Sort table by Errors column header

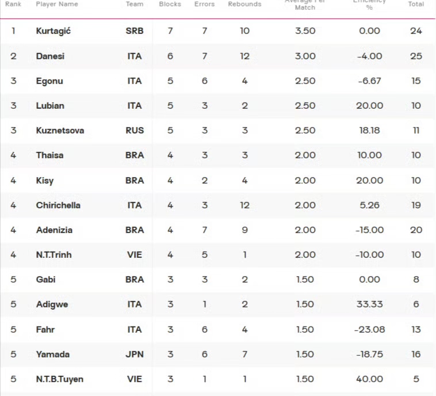[204, 4]
